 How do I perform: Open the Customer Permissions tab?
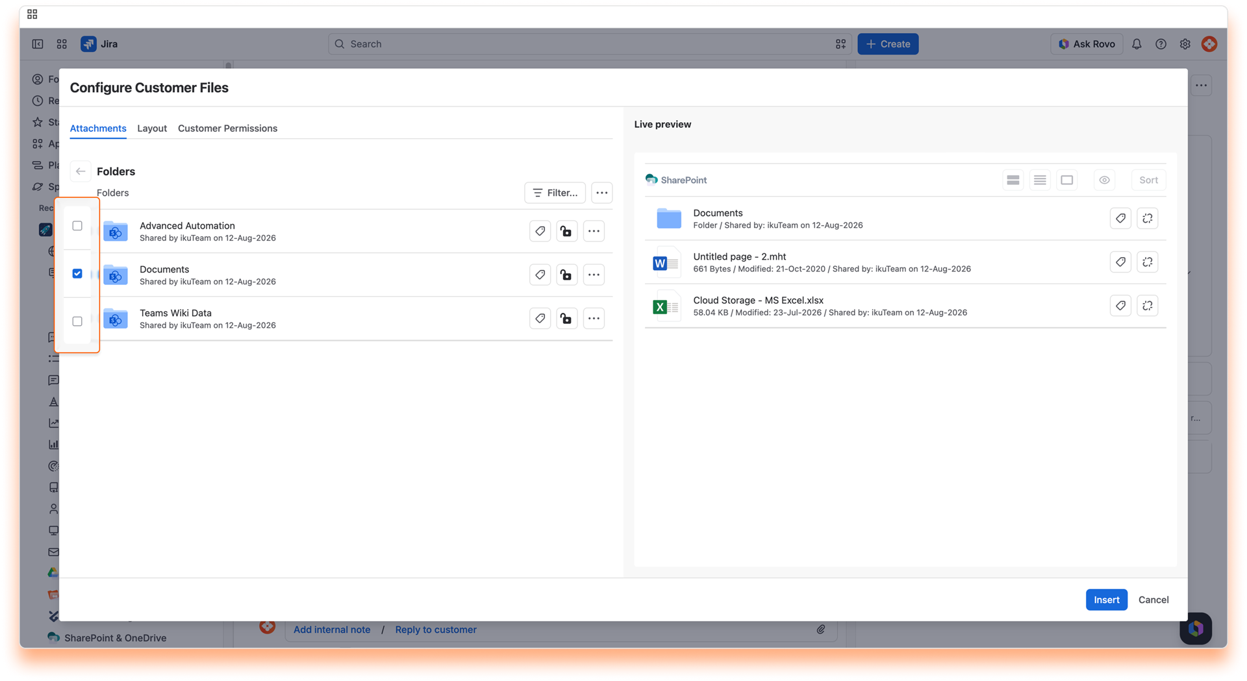(x=227, y=129)
